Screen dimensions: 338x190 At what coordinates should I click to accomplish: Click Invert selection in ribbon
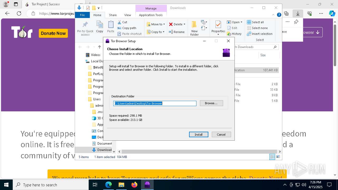[x=260, y=34]
